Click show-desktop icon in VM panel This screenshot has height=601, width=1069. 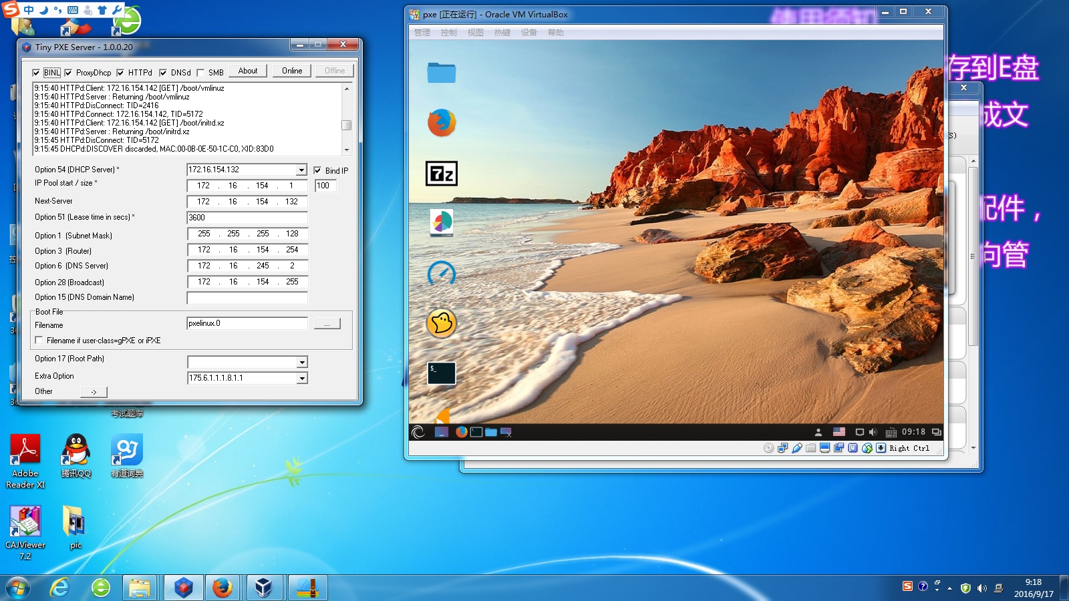point(442,432)
